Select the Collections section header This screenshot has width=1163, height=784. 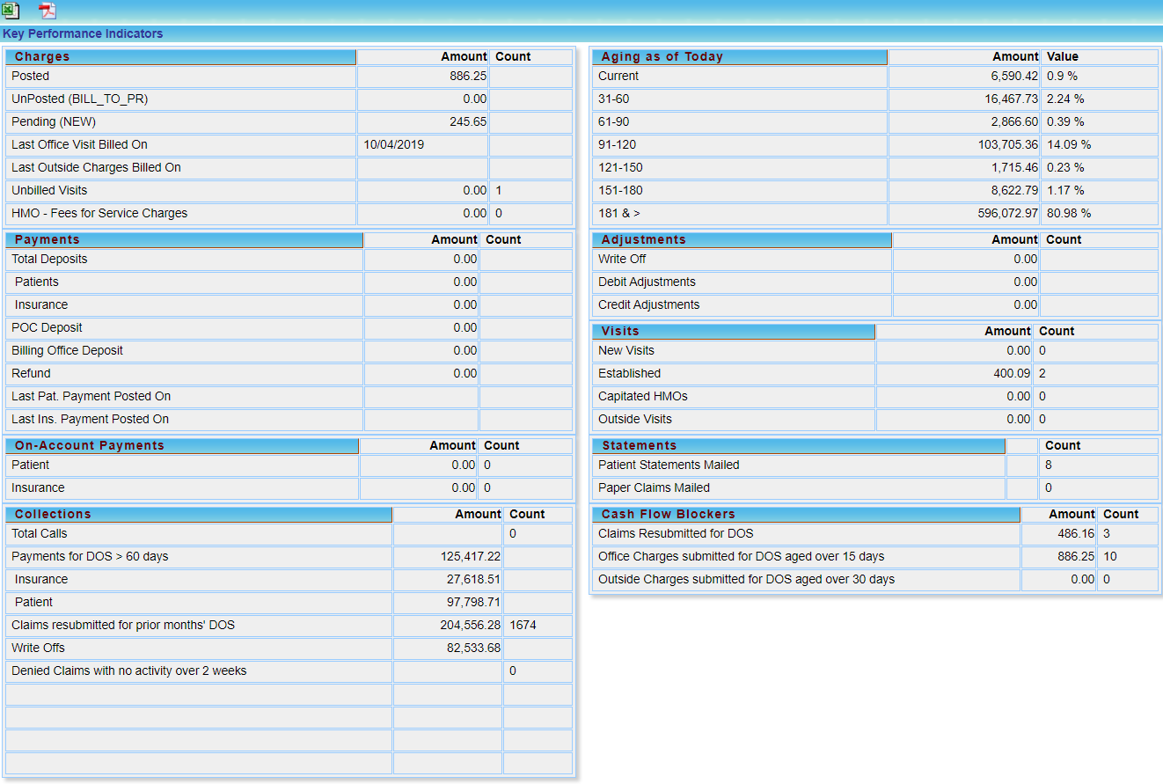point(53,514)
